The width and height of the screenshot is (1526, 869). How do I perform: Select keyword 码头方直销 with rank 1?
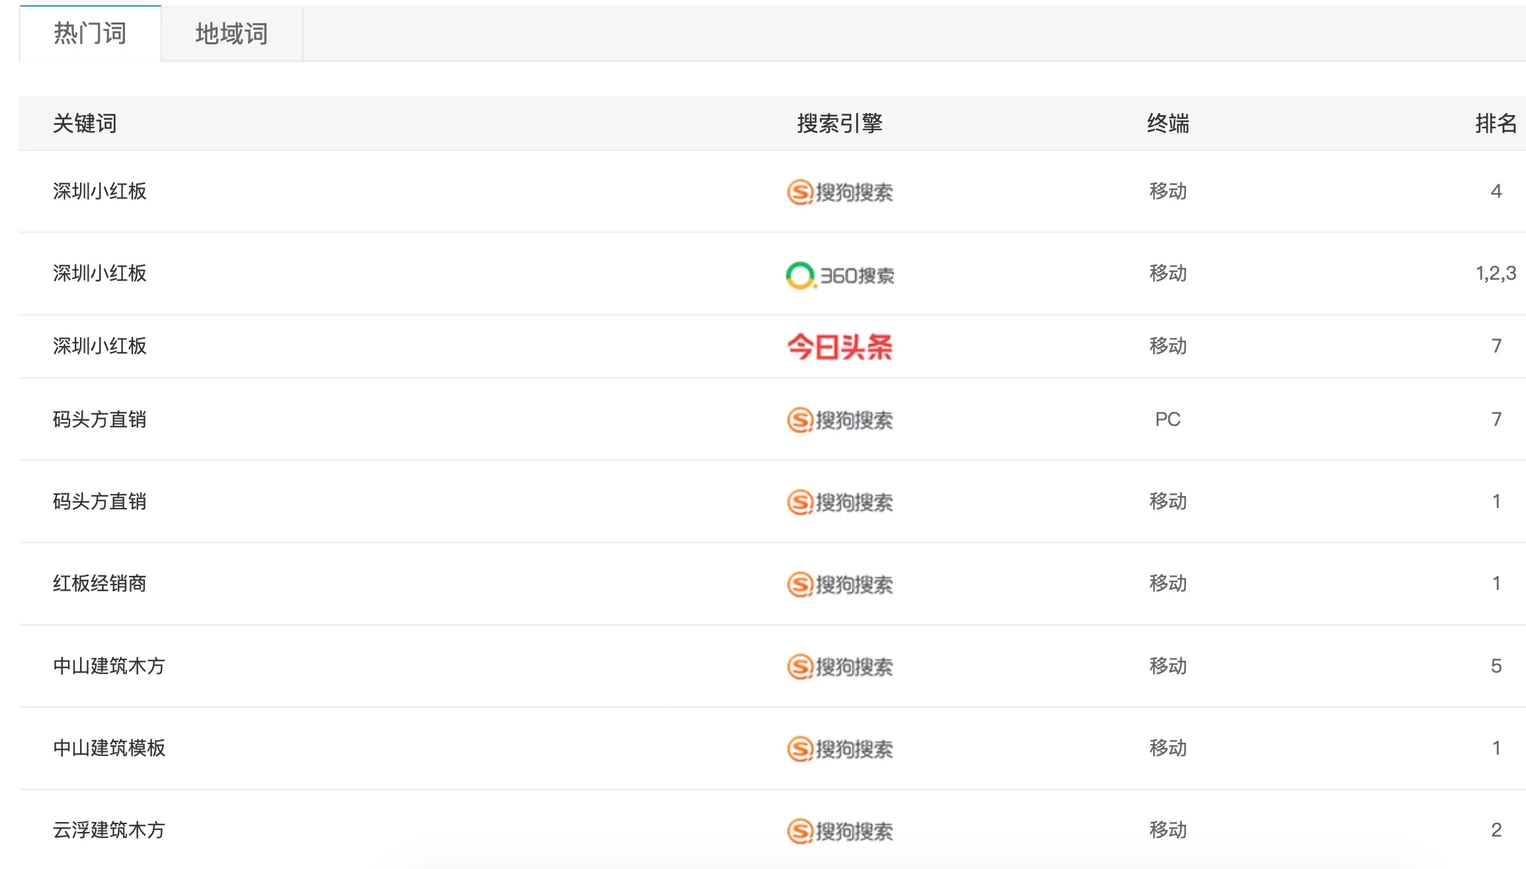coord(100,501)
